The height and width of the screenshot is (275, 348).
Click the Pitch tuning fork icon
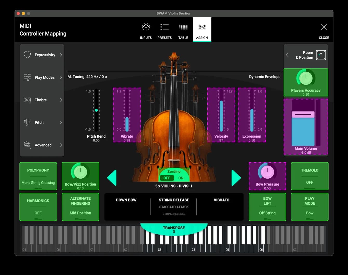tap(27, 122)
